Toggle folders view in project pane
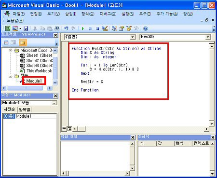217x178 pixels. click(x=23, y=42)
